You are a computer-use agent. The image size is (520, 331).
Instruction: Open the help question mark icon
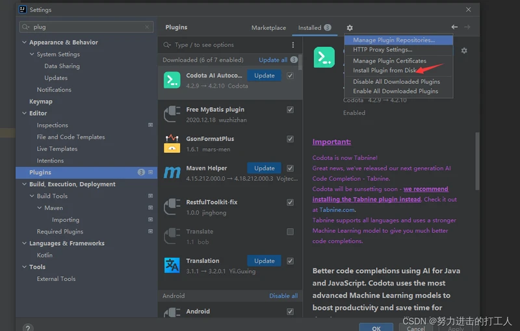click(28, 328)
